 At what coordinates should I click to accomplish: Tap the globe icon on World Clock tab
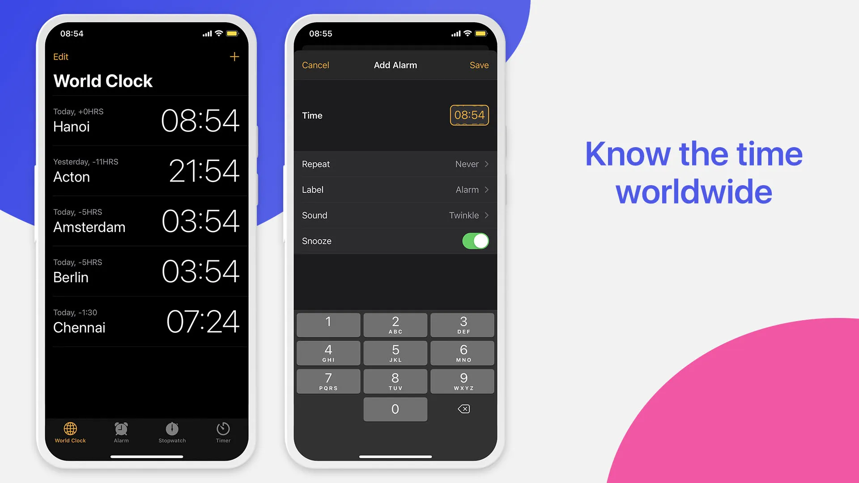[x=70, y=428]
